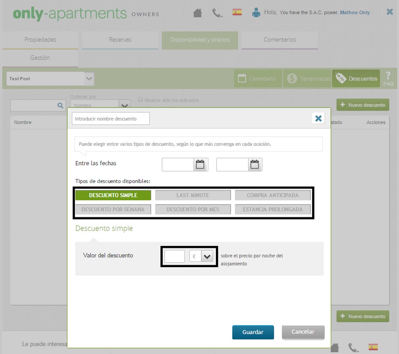This screenshot has height=354, width=399.
Task: Click the phone icon in header
Action: click(x=217, y=13)
